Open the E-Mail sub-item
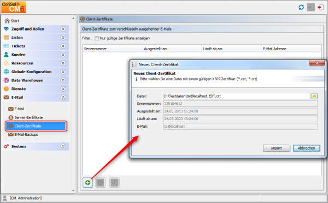Viewport: 328px width, 203px height. point(16,109)
